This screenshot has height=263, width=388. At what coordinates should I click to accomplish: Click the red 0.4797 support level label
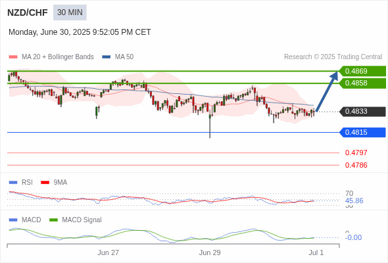click(356, 153)
